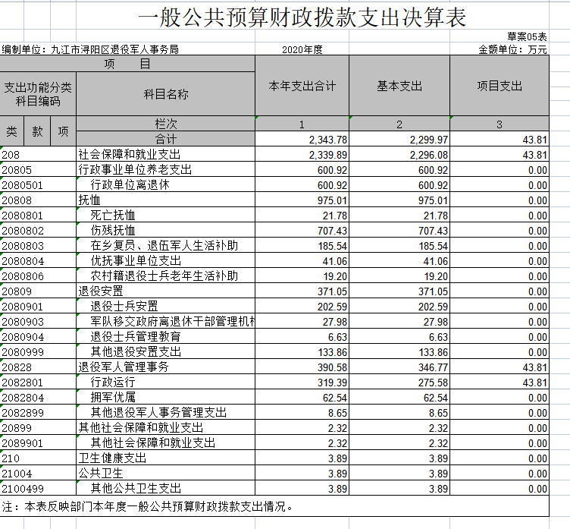Click the table title 一般公共预算财政拨款支出决算表
570x529 pixels.
click(302, 18)
